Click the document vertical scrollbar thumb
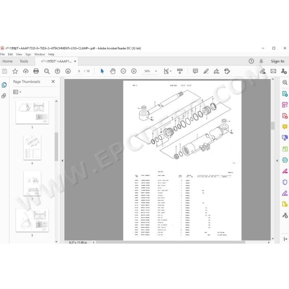289x289 pixels. coord(273,126)
